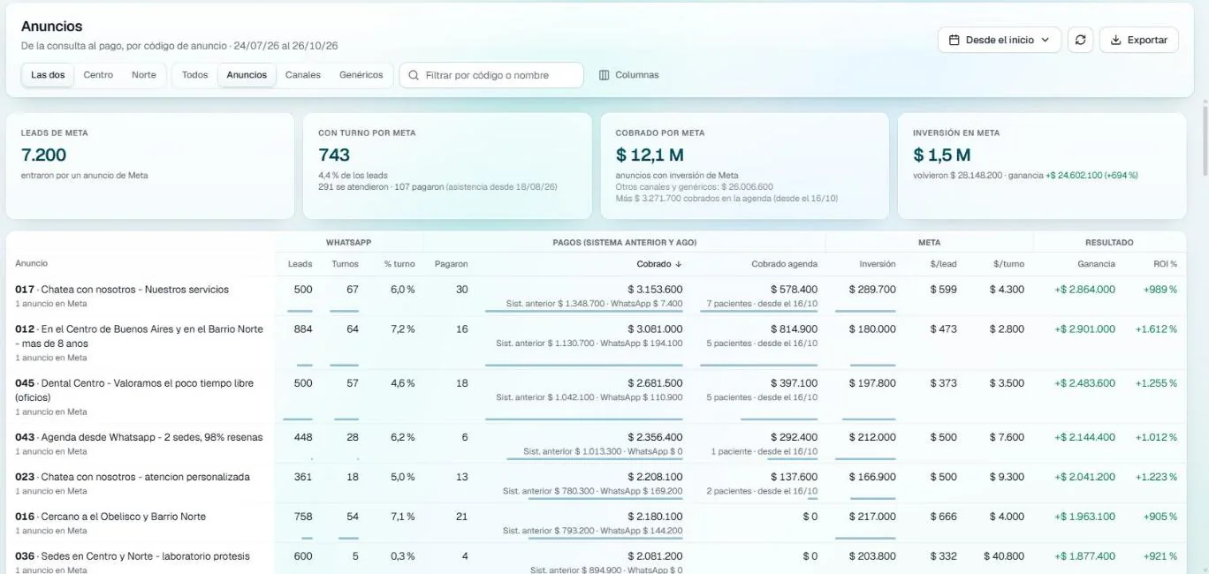
Task: Select the Todos tab
Action: click(194, 75)
